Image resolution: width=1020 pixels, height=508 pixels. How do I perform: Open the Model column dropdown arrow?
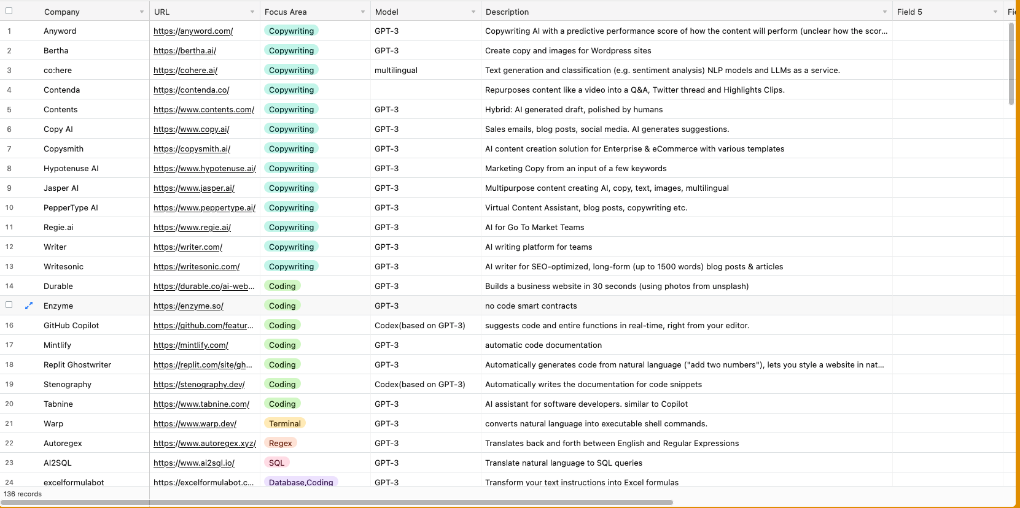(473, 12)
